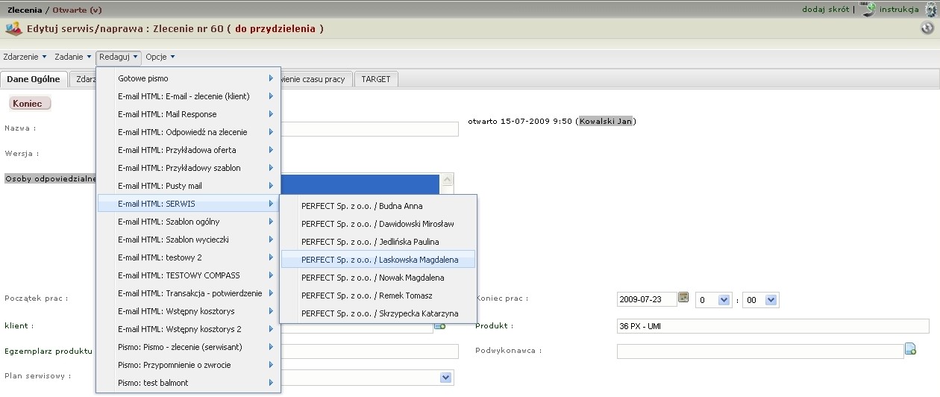940x397 pixels.
Task: Click the Podwykonawca input field
Action: click(x=760, y=351)
